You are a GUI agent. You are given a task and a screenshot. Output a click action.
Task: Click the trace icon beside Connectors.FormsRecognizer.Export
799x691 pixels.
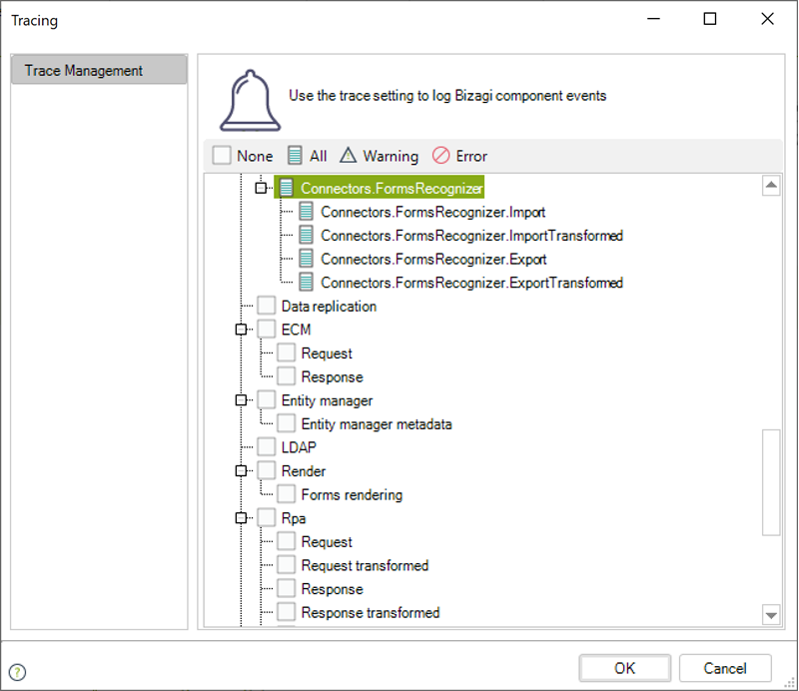[x=306, y=259]
